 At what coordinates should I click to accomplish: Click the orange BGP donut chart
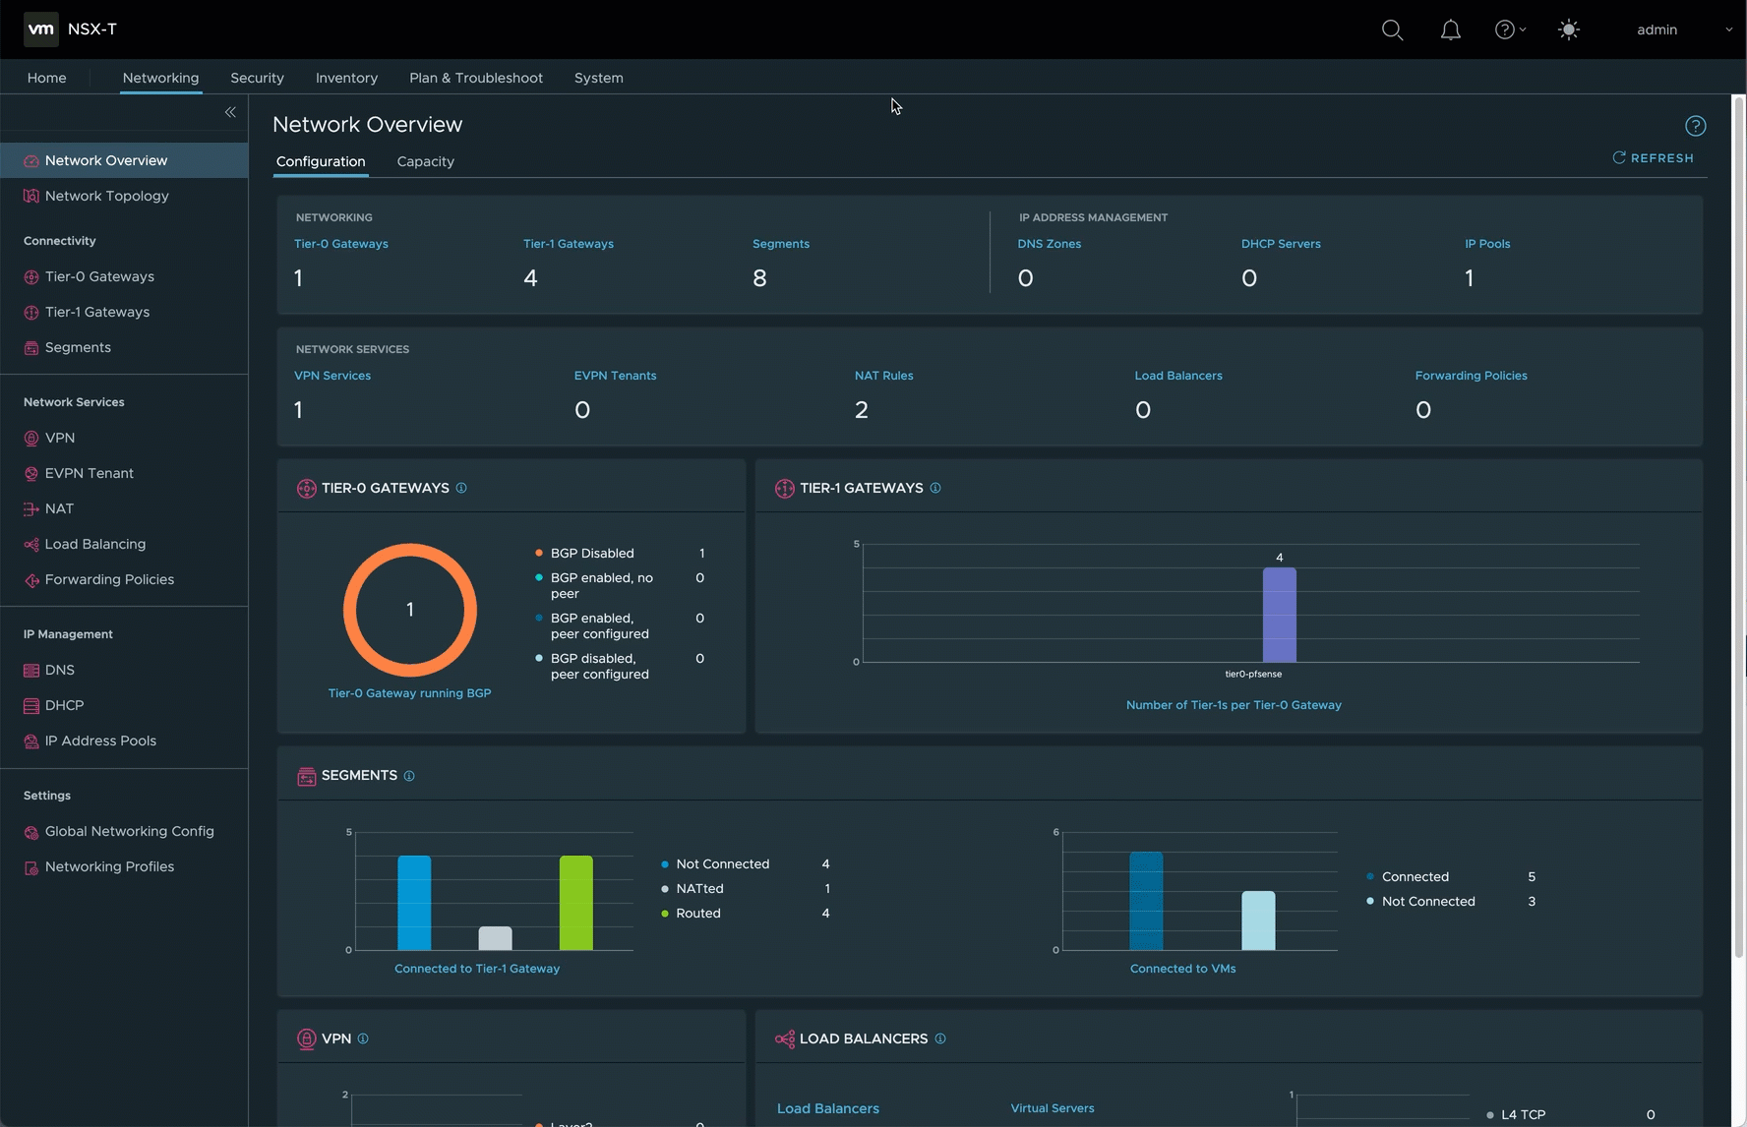point(346,610)
